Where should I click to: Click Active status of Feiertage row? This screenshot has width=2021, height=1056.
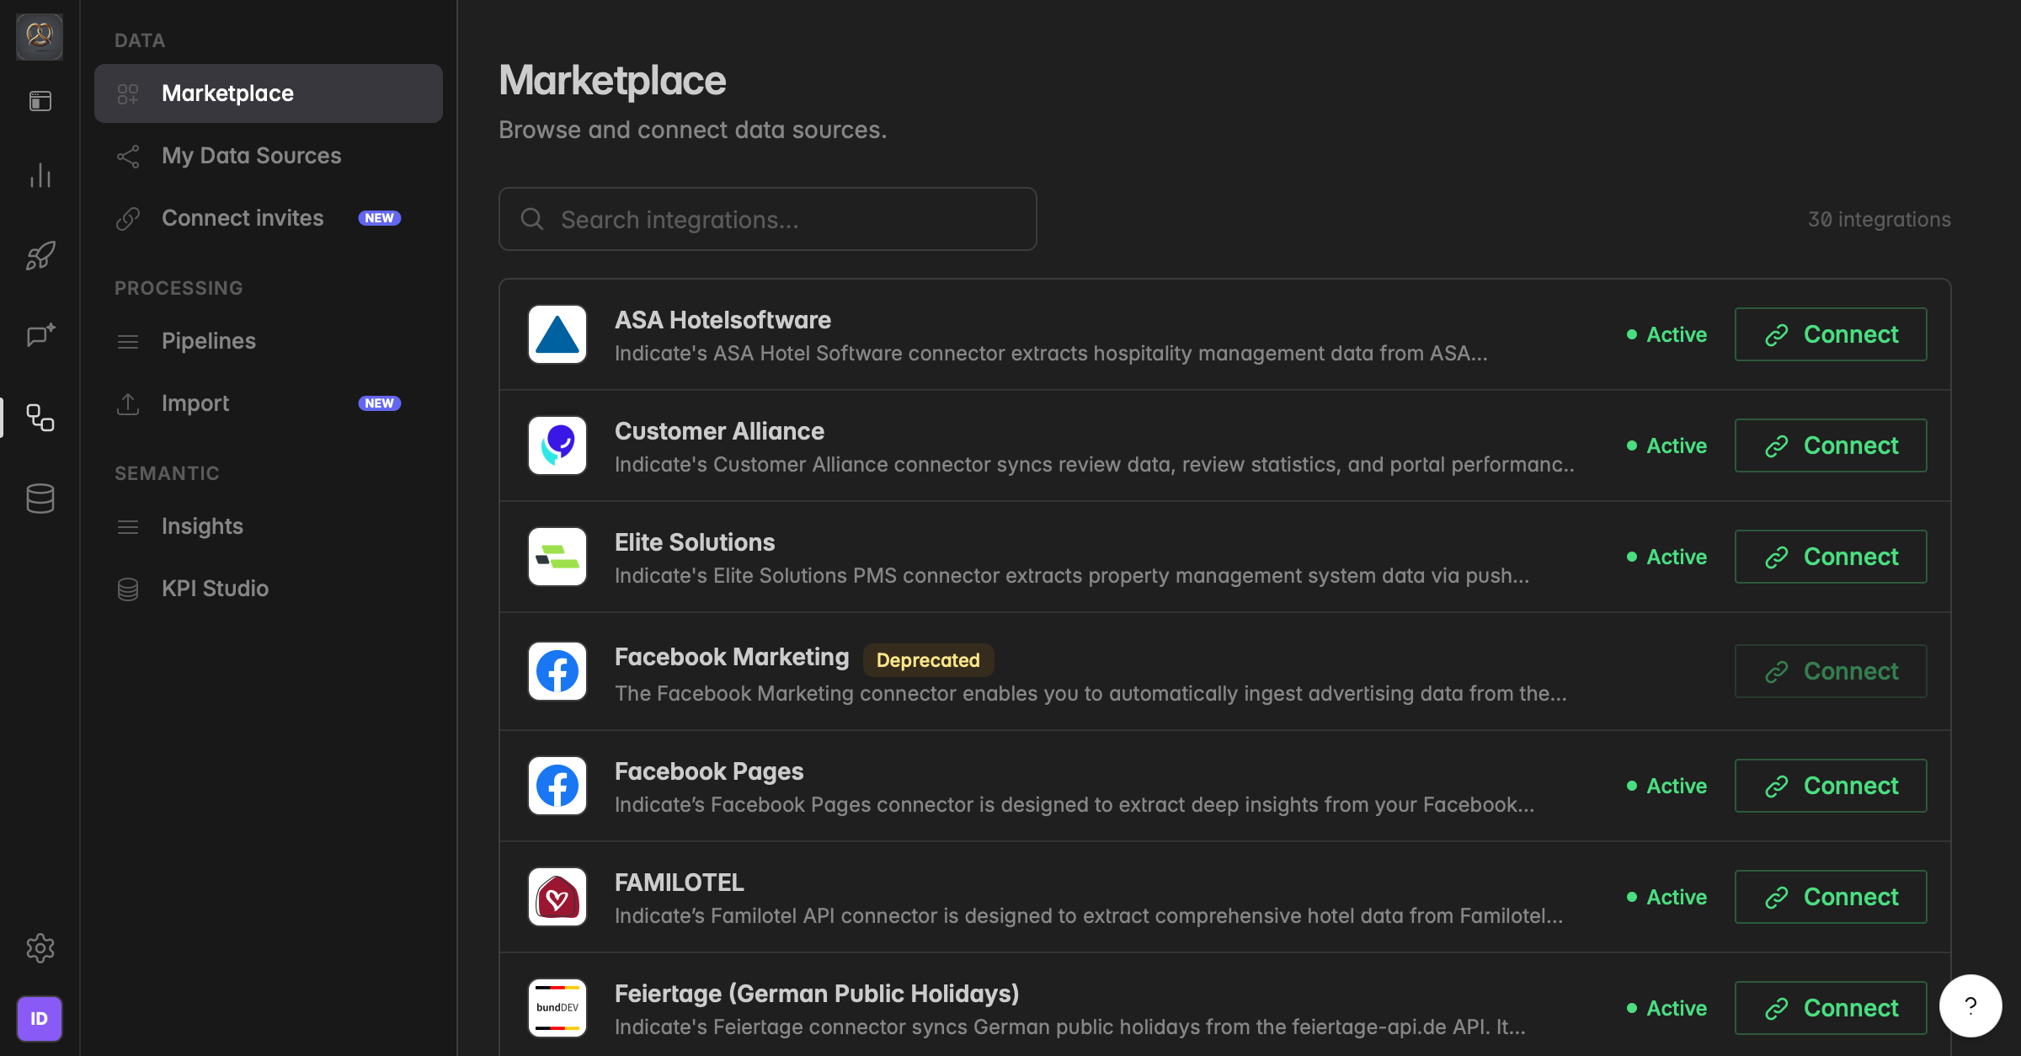(x=1666, y=1008)
